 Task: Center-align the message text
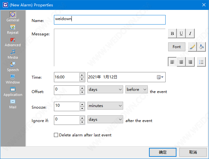coord(181,62)
